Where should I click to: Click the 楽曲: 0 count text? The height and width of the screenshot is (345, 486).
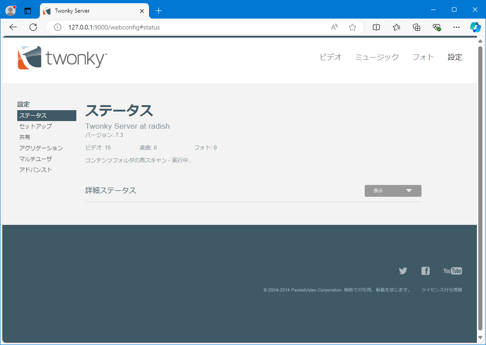[x=148, y=148]
